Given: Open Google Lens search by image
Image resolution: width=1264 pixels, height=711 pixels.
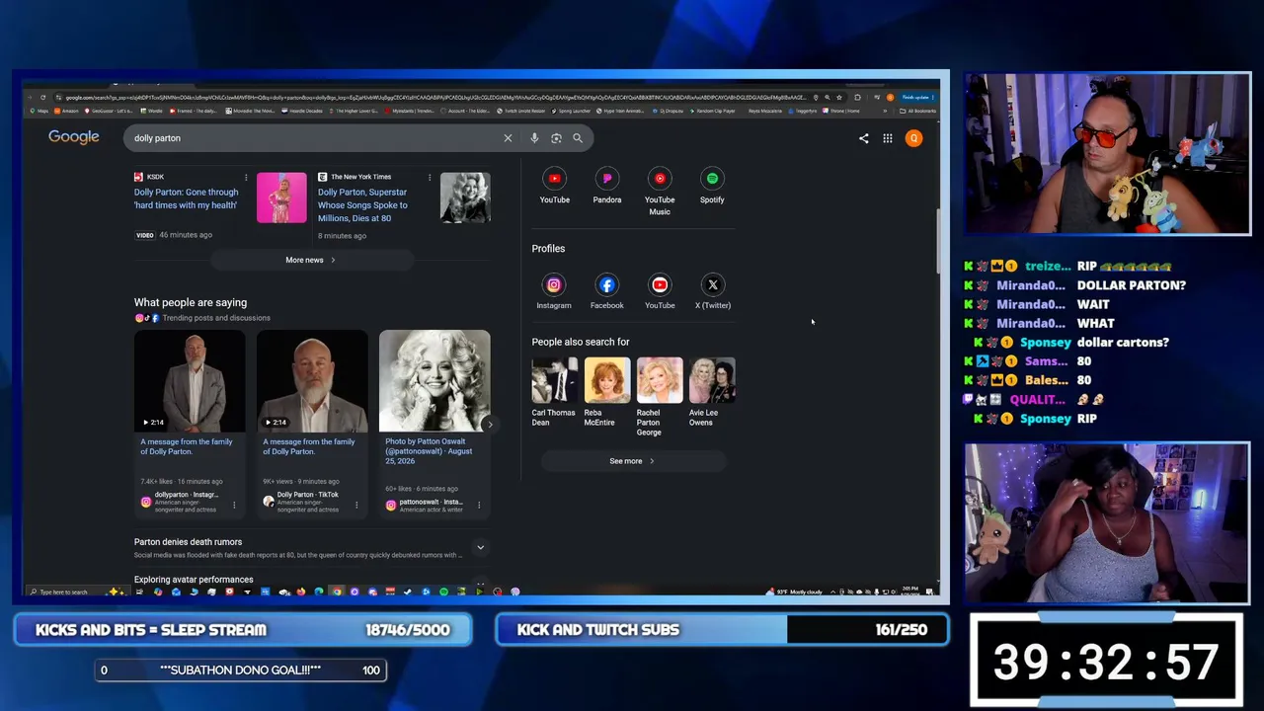Looking at the screenshot, I should pos(556,138).
